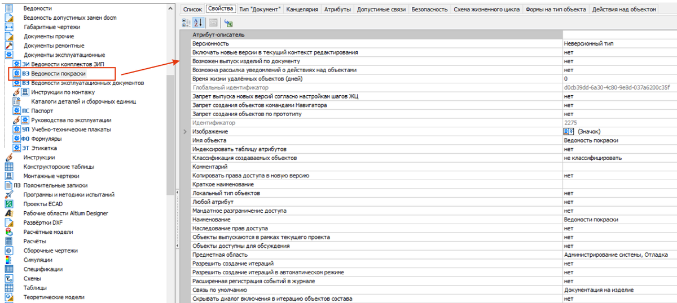The image size is (677, 303).
Task: Switch to the Атрибуты tab
Action: click(337, 9)
